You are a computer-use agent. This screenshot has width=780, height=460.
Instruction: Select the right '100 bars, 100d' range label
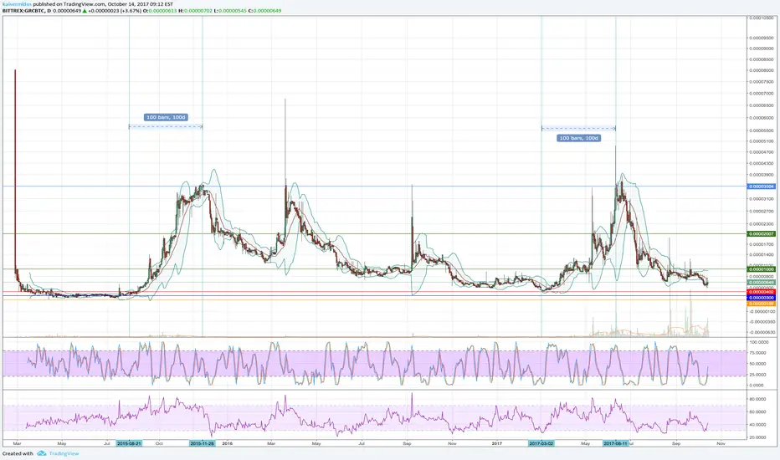[x=578, y=138]
